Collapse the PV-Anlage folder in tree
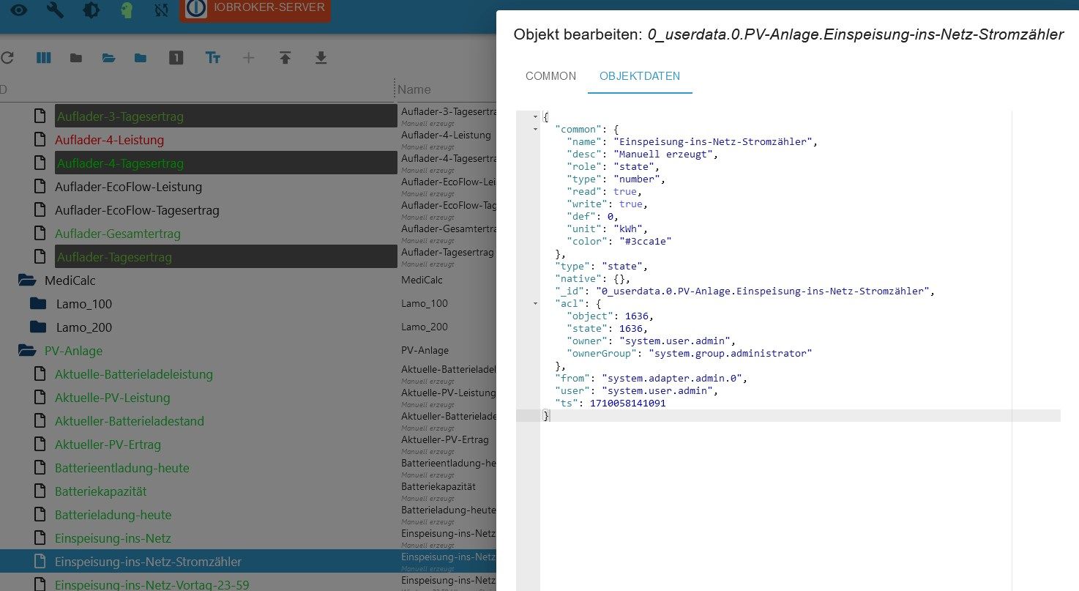1079x591 pixels. coord(27,351)
